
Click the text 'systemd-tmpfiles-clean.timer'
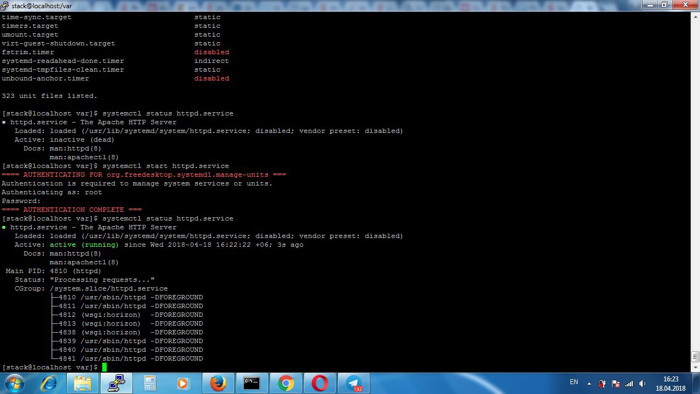point(63,69)
